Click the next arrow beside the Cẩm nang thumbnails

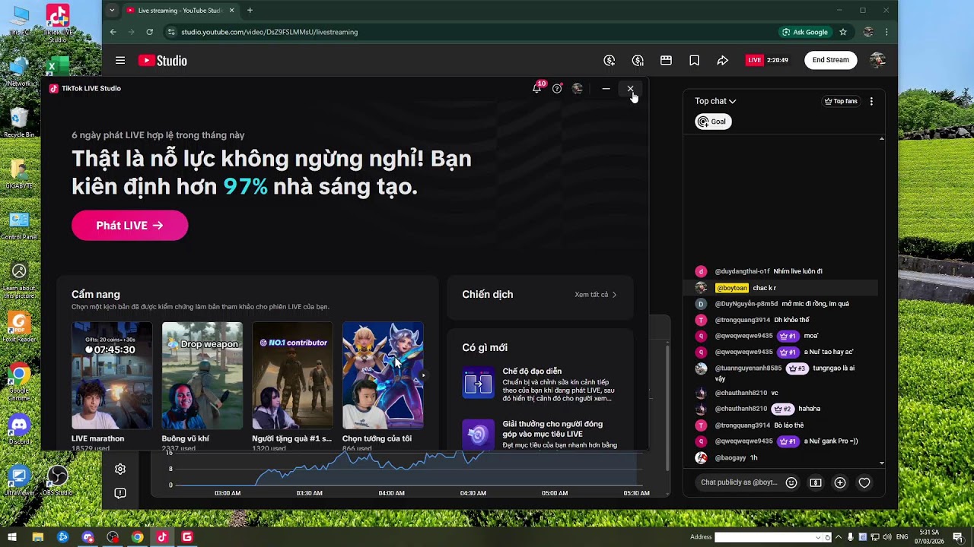point(424,375)
